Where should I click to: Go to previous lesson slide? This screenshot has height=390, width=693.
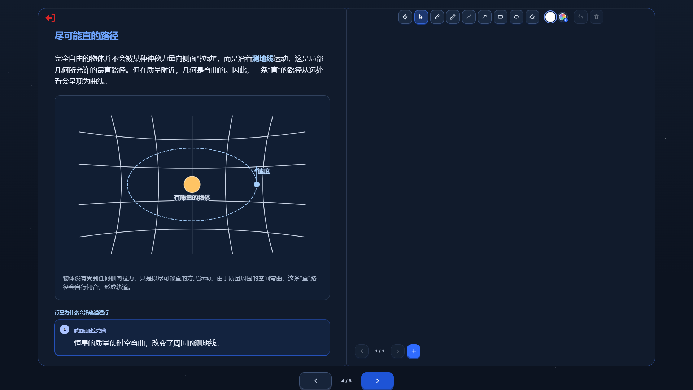pyautogui.click(x=315, y=381)
